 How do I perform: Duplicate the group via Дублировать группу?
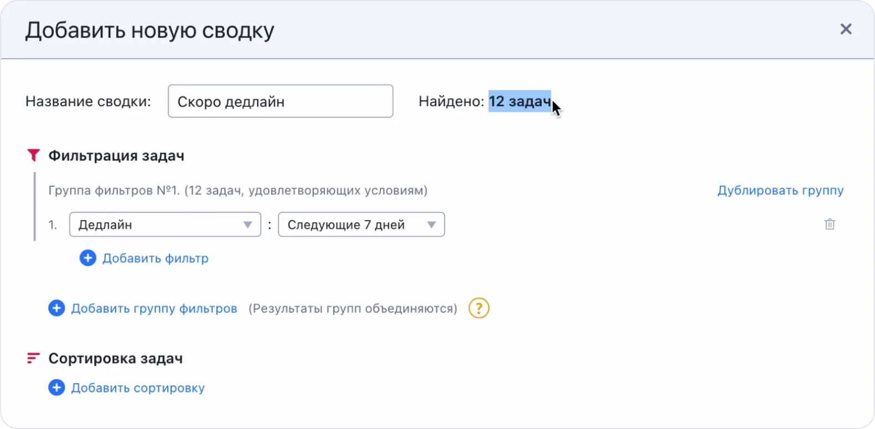(x=780, y=191)
